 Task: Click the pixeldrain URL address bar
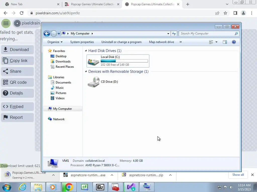121,13
